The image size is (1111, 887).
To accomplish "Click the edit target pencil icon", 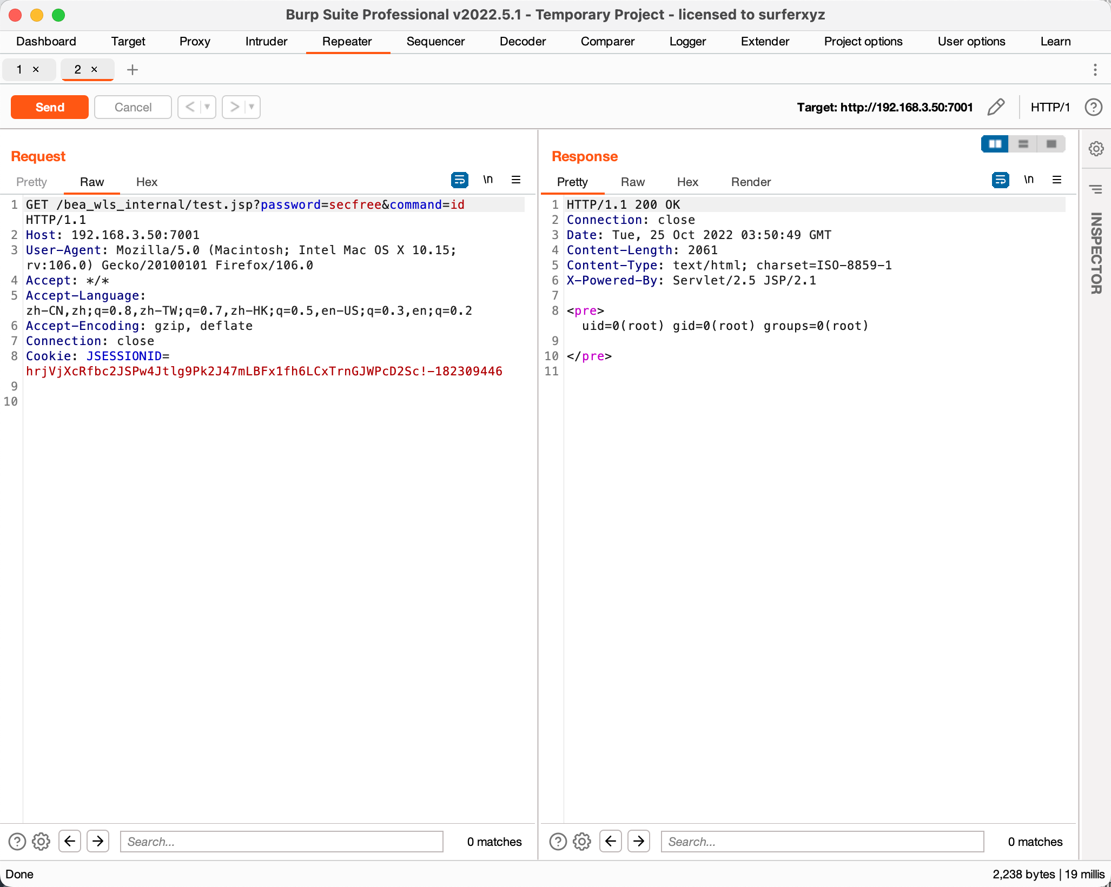I will 996,107.
